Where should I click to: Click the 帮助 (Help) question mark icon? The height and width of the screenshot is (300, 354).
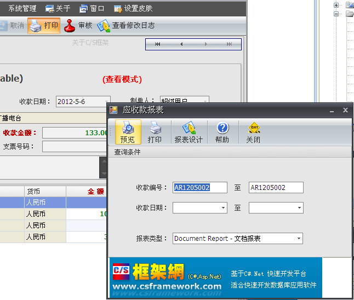222,132
